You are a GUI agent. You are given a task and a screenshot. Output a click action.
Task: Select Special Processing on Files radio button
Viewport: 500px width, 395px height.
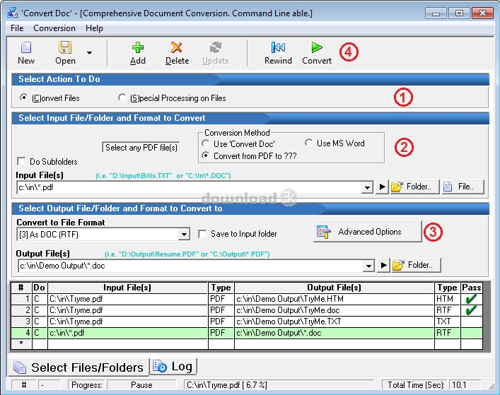click(x=122, y=98)
